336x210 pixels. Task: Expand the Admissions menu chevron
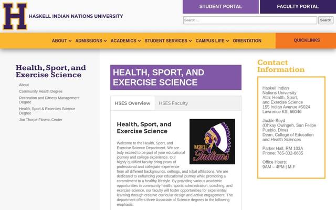(x=105, y=41)
